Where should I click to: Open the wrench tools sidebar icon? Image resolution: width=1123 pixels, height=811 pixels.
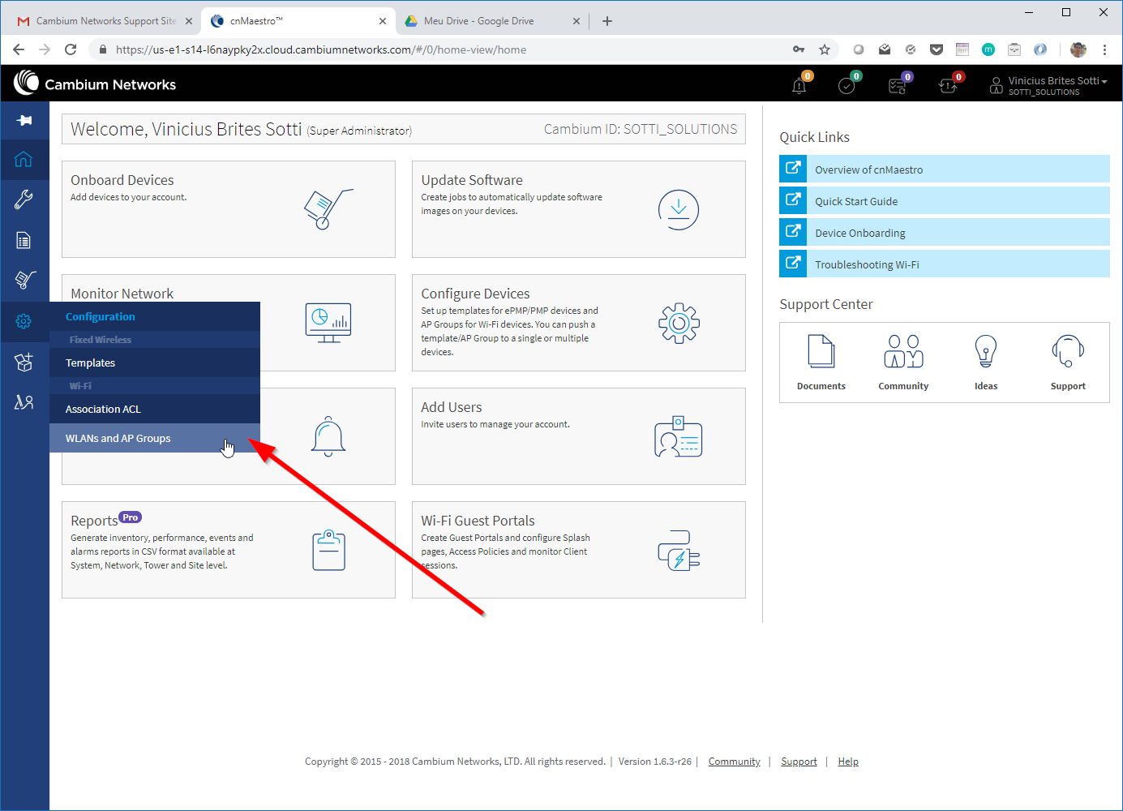pyautogui.click(x=24, y=200)
